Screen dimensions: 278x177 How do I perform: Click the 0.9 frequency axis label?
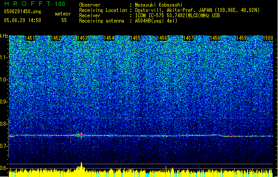[x=4, y=102]
